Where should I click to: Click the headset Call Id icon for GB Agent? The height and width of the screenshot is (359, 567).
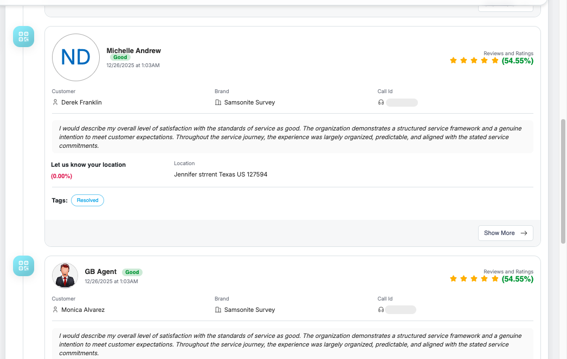(x=381, y=310)
